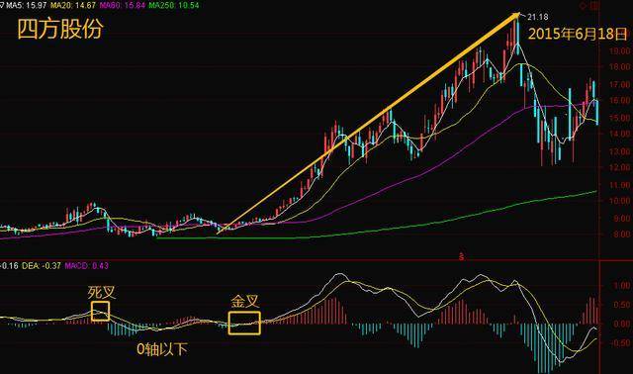This screenshot has height=374, width=633.
Task: Click the 死叉 text label
Action: point(101,293)
